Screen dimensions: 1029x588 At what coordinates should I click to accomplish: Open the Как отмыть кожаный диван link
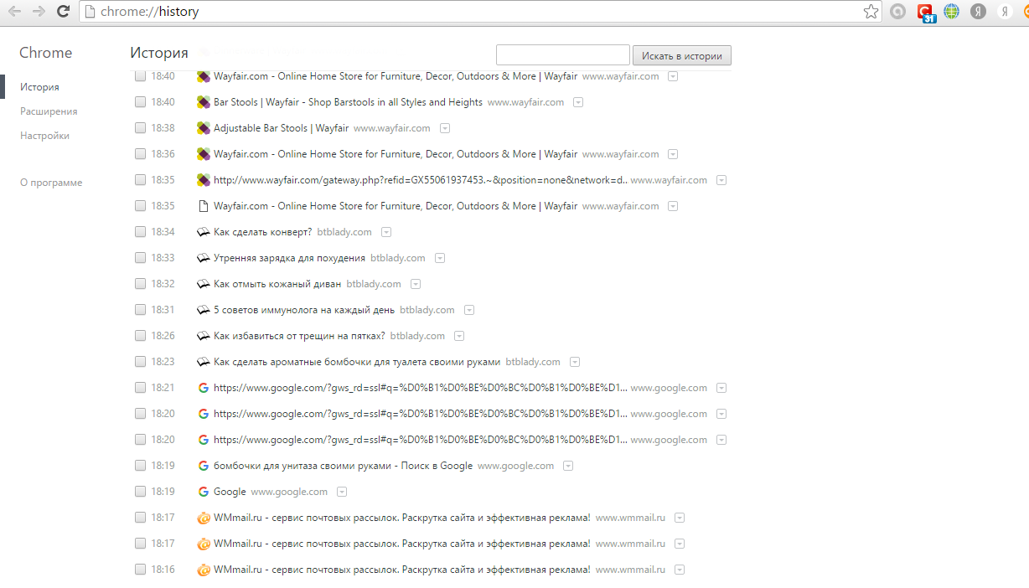coord(277,284)
